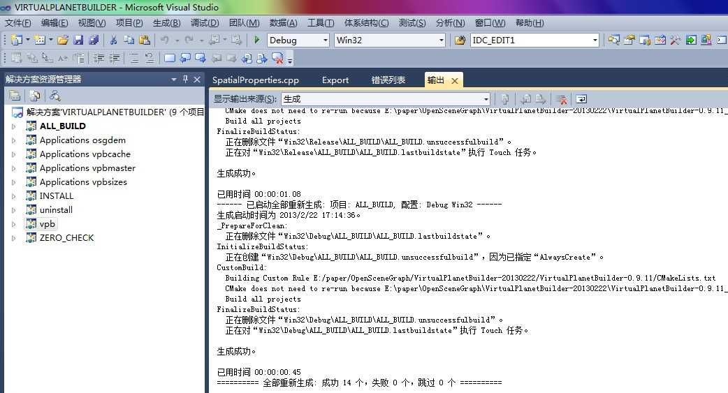This screenshot has height=393, width=728.
Task: Open the 项目(P) project menu
Action: tap(129, 23)
